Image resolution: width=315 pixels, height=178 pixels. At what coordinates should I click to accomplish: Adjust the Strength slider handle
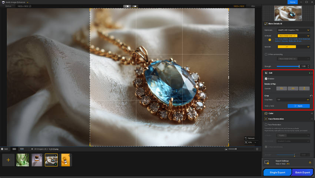[x=299, y=66]
